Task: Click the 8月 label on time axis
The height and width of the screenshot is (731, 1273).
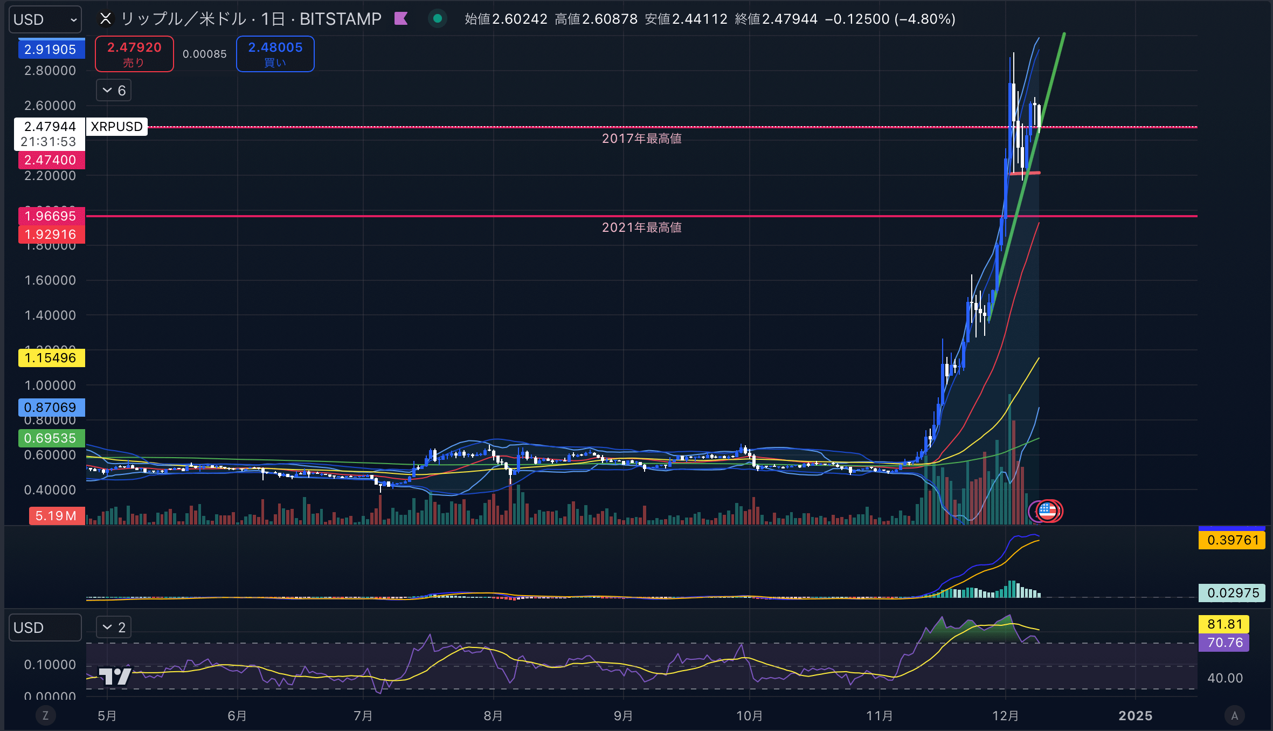Action: (493, 716)
